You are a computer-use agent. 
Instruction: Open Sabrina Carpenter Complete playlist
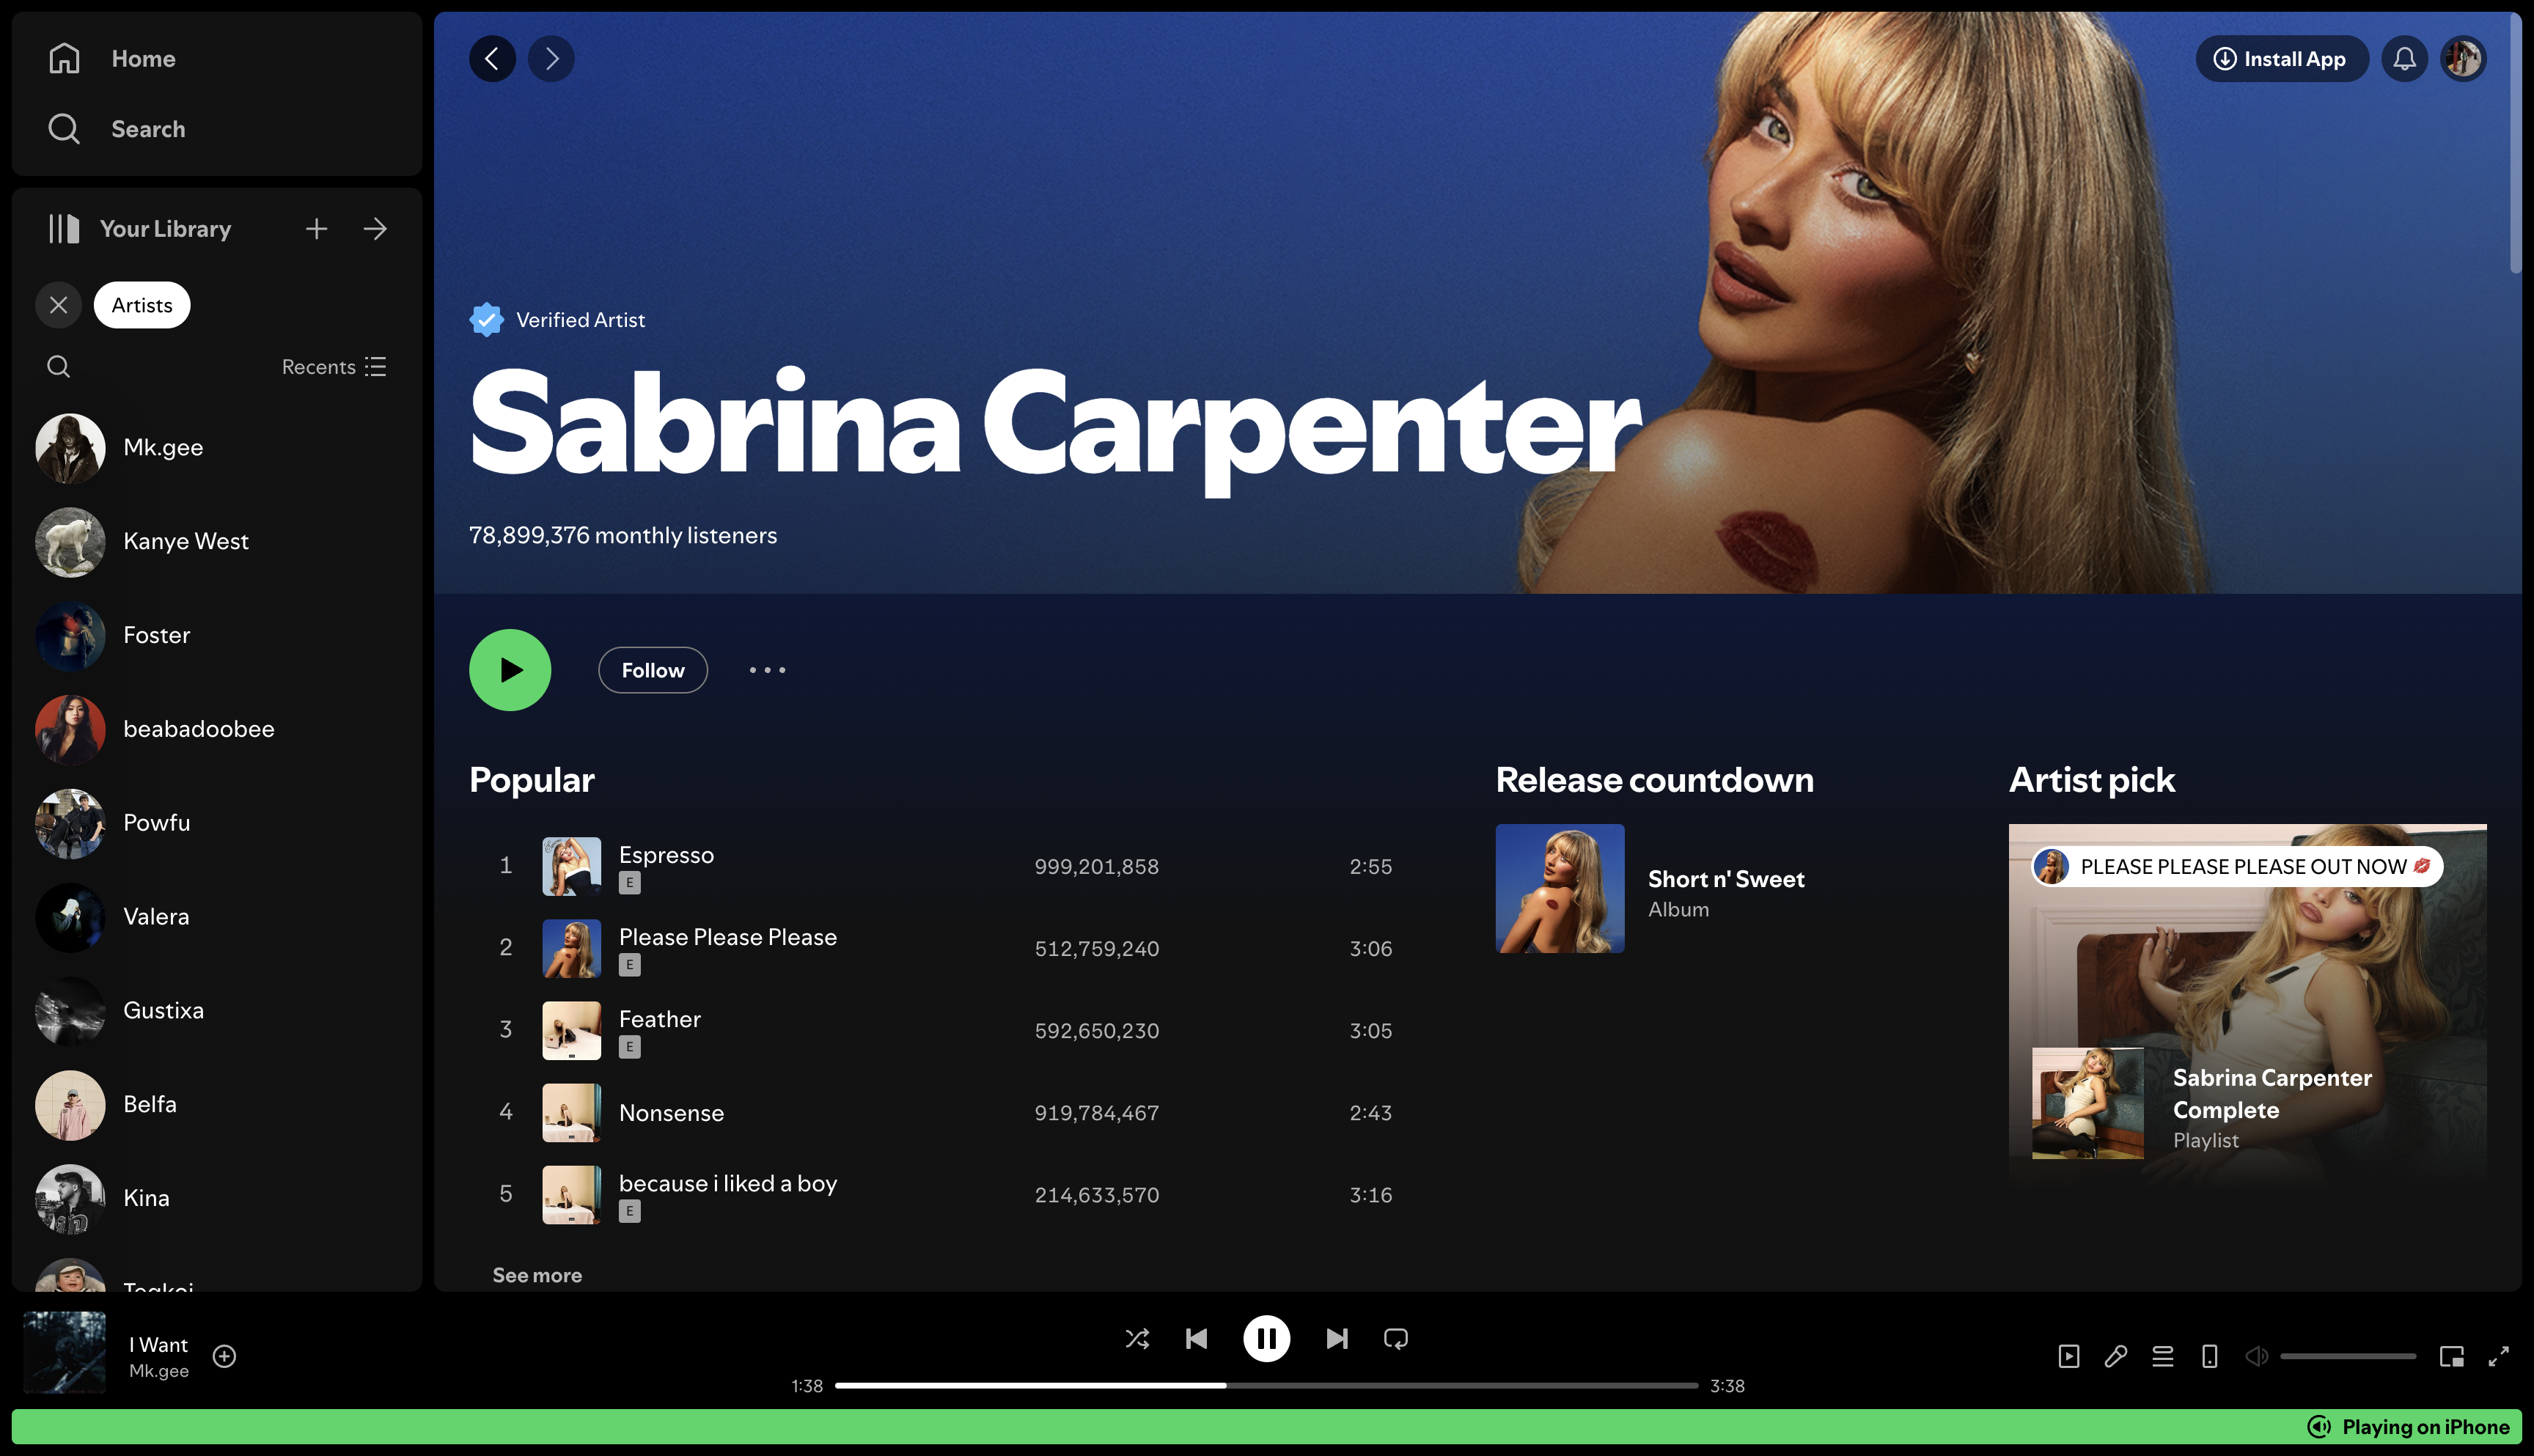point(2272,1094)
